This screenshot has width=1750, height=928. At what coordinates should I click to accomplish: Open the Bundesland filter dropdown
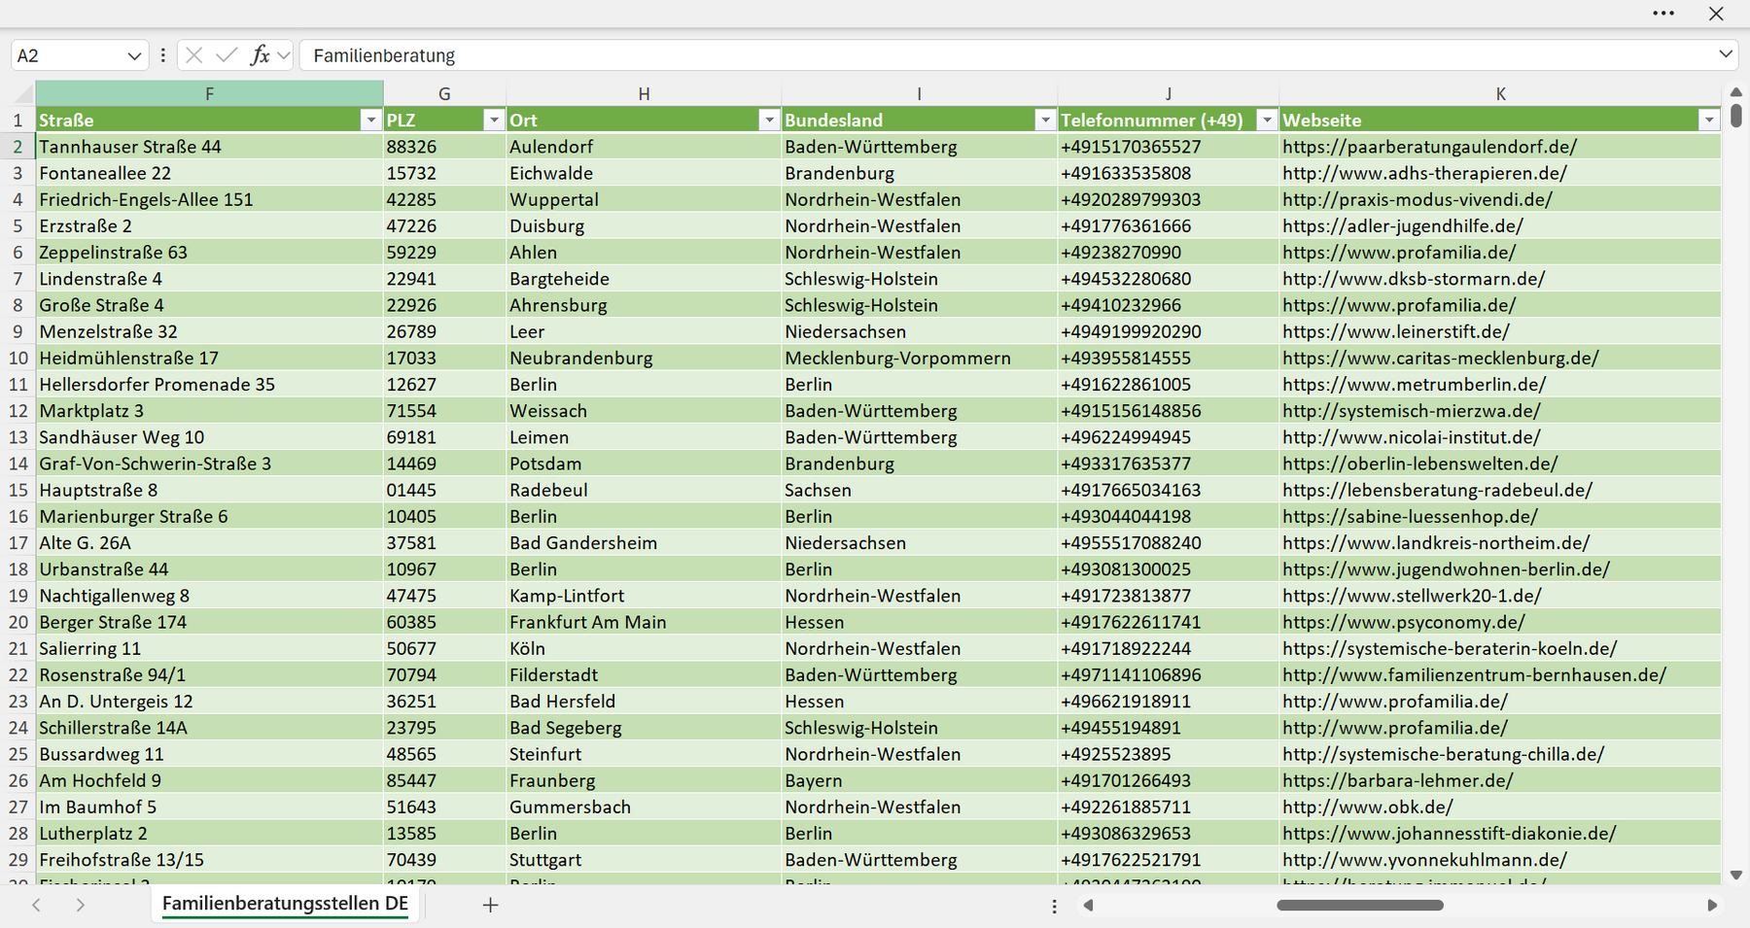click(x=1045, y=120)
